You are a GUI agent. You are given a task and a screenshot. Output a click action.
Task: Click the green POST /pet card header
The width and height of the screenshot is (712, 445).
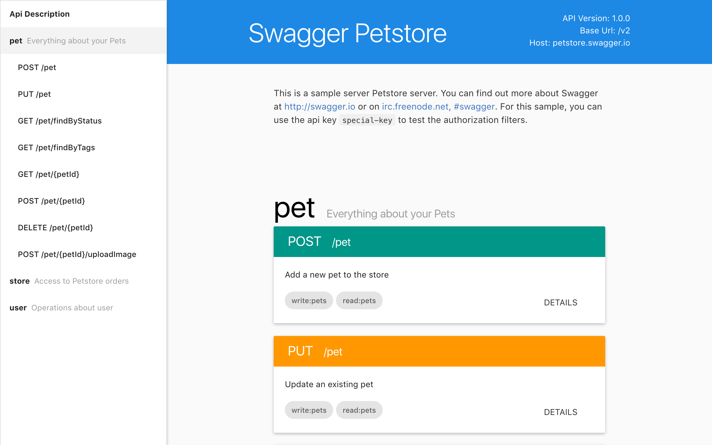(439, 242)
